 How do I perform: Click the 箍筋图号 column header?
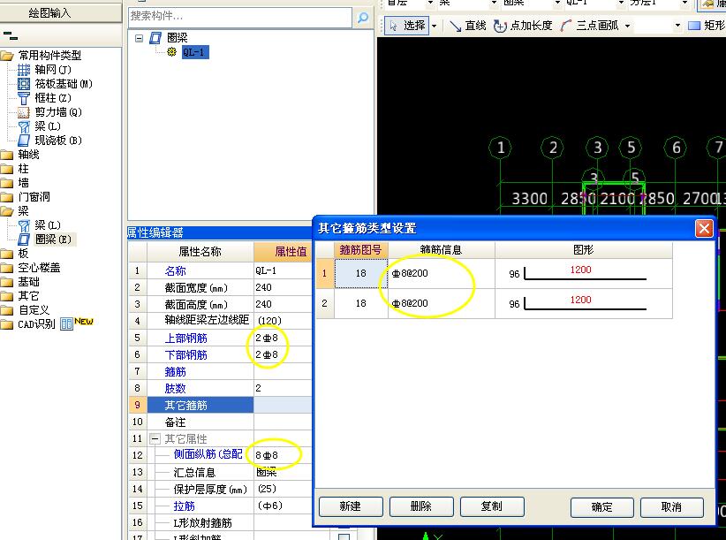[x=360, y=250]
